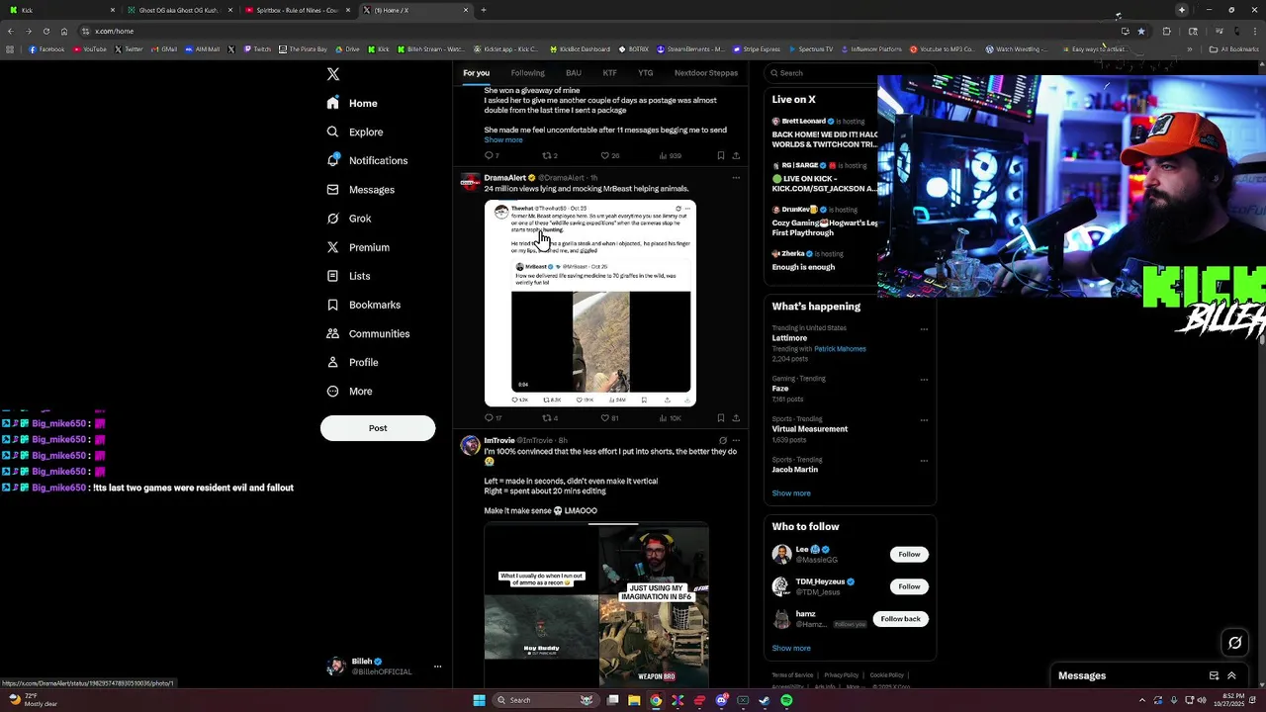Open Home in the X sidebar
Image resolution: width=1266 pixels, height=712 pixels.
[x=352, y=103]
